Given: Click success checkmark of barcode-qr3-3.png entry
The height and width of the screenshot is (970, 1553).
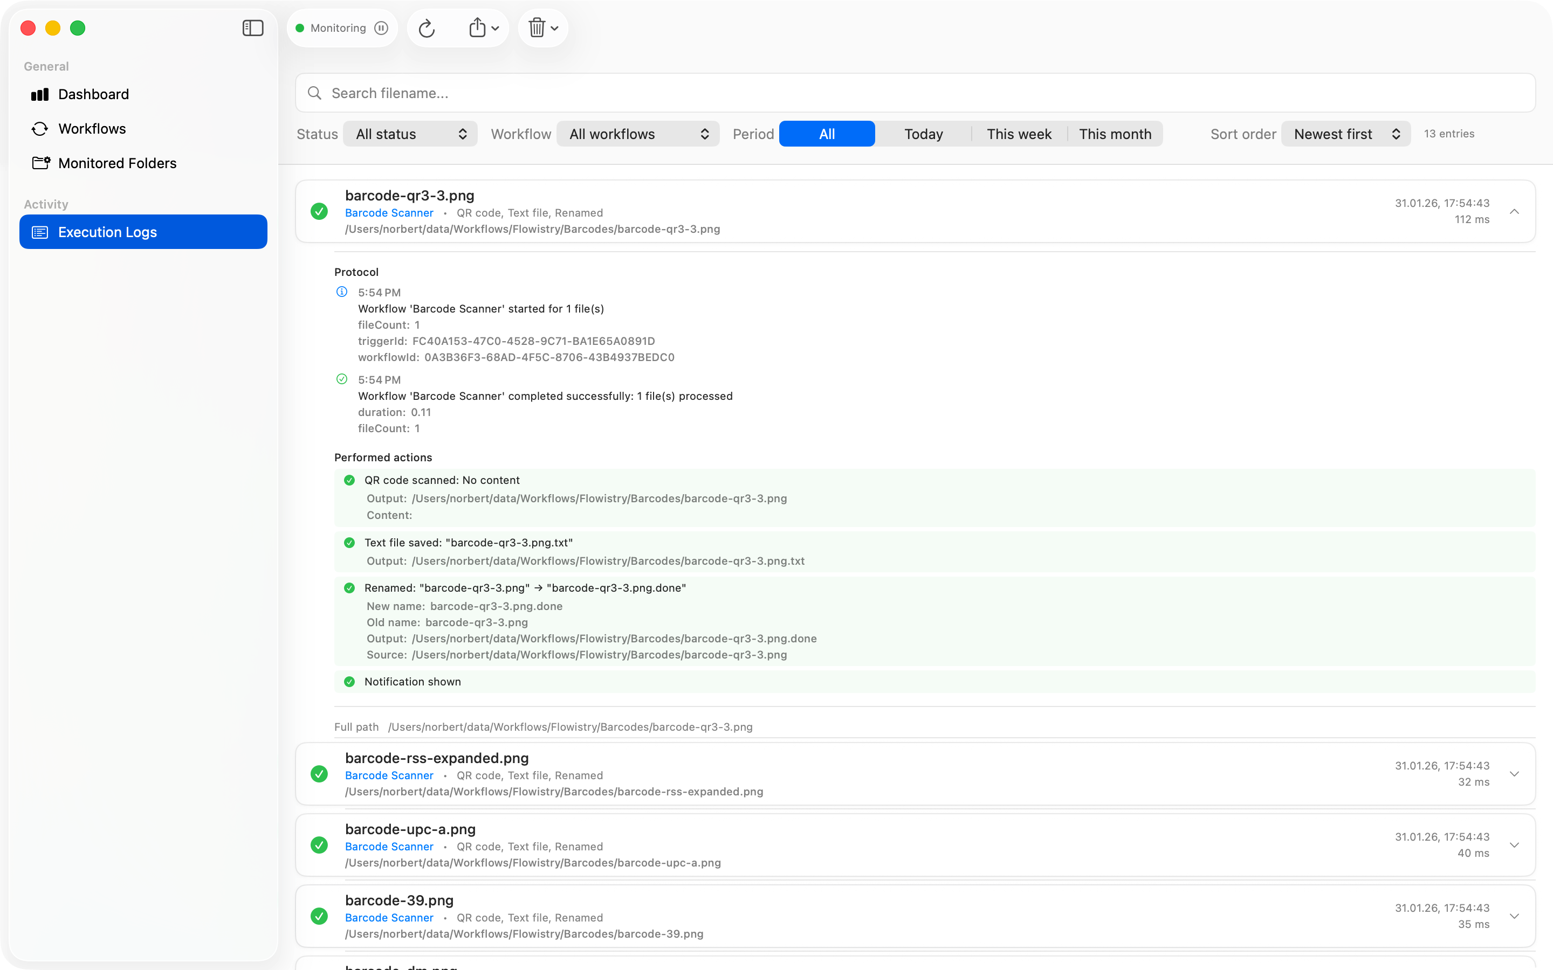Looking at the screenshot, I should tap(319, 212).
